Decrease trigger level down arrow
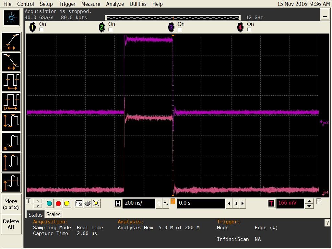 [309, 206]
